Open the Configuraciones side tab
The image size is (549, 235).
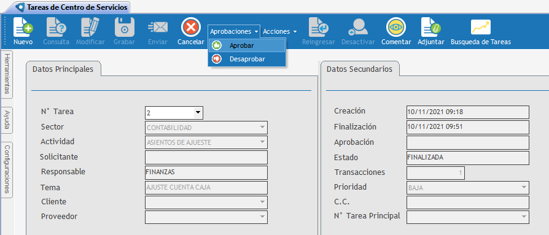[x=7, y=169]
